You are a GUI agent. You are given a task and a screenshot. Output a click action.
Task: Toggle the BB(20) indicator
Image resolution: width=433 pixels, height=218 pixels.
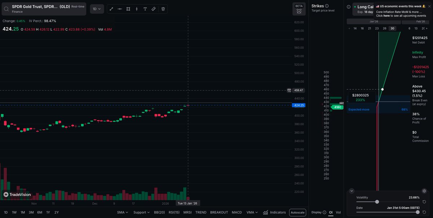(x=159, y=213)
